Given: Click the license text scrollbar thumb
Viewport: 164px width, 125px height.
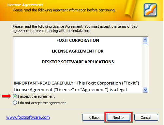Looking at the screenshot, I should (145, 44).
